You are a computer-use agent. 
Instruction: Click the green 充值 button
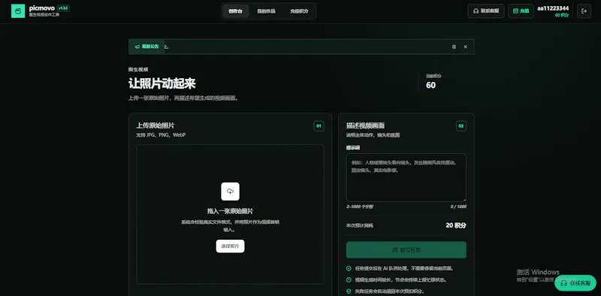(x=521, y=11)
